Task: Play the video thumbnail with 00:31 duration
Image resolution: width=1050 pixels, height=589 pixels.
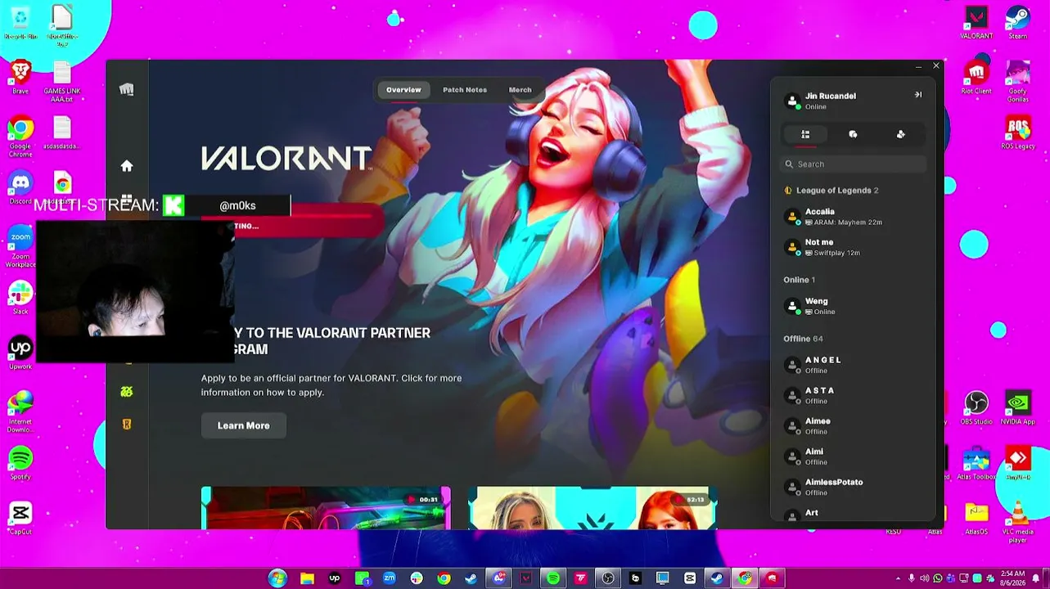Action: click(326, 508)
